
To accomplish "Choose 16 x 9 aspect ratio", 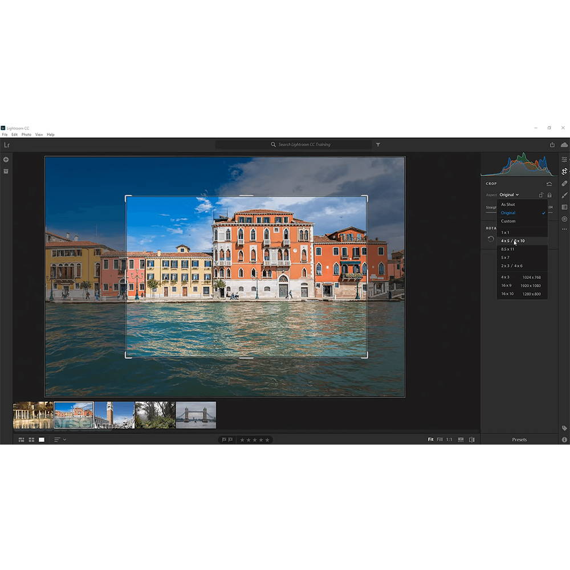I will (506, 286).
